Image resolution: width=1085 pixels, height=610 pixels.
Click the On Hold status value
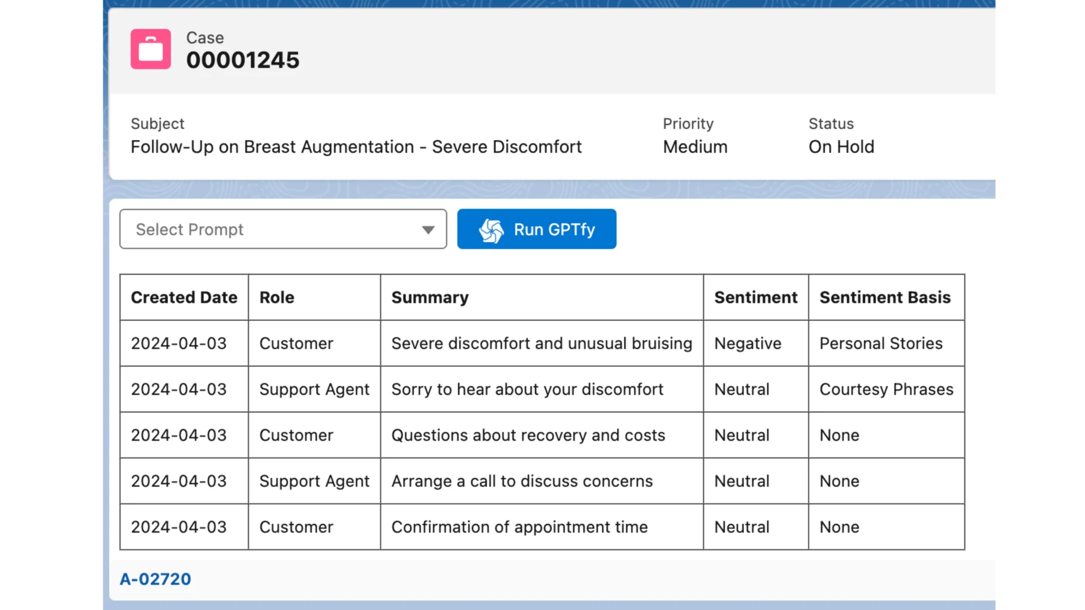point(841,147)
